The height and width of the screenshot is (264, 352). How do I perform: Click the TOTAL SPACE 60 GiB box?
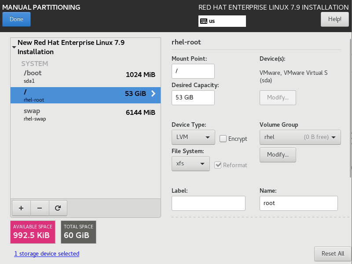tap(79, 232)
